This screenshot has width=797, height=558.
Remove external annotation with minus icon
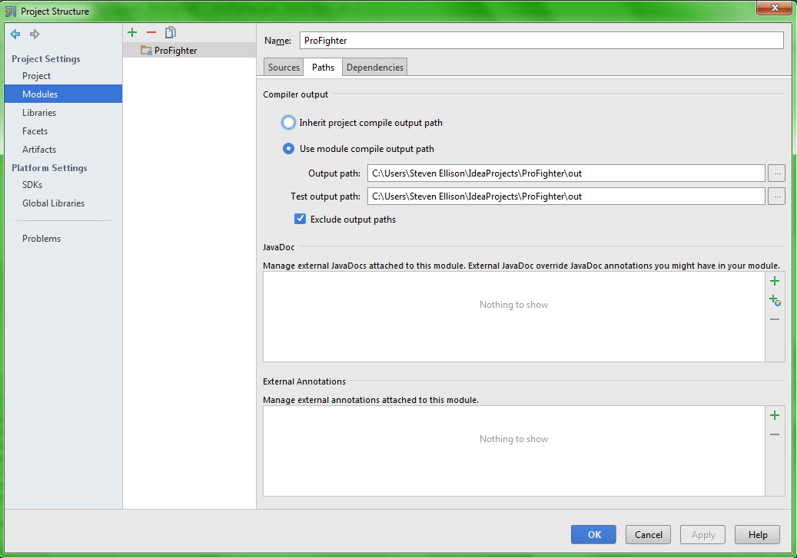(x=775, y=434)
